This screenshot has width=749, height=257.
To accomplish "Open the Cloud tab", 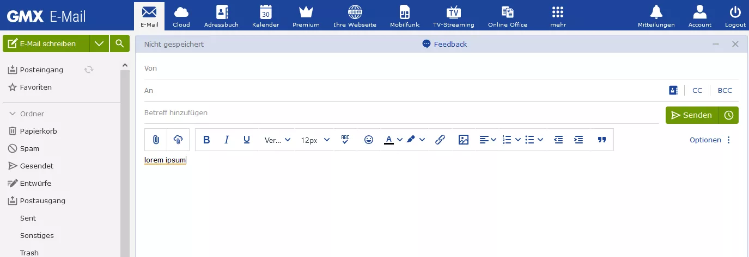I will coord(181,15).
